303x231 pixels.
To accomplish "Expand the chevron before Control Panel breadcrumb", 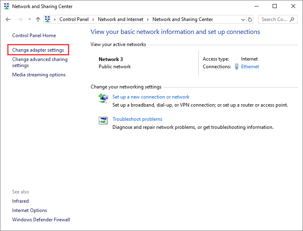I will (x=55, y=19).
